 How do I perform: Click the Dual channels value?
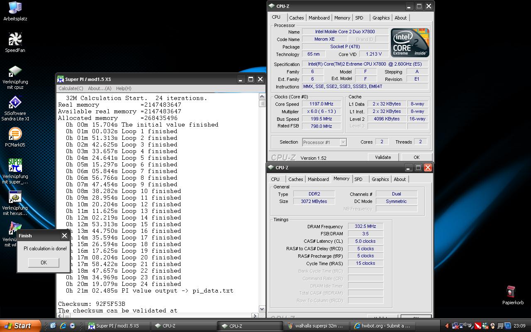click(397, 194)
